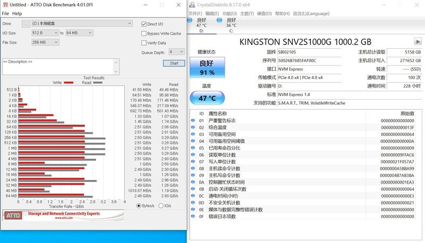Click the firmware field SBI02105

(x=309, y=52)
